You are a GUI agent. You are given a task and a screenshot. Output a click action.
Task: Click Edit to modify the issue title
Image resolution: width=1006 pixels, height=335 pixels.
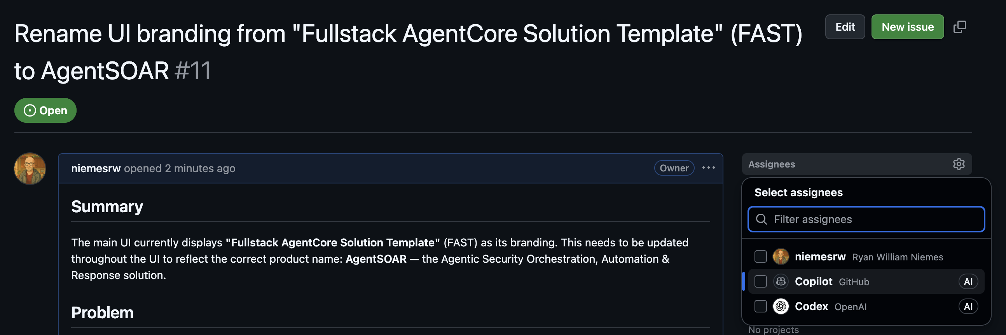(x=845, y=26)
